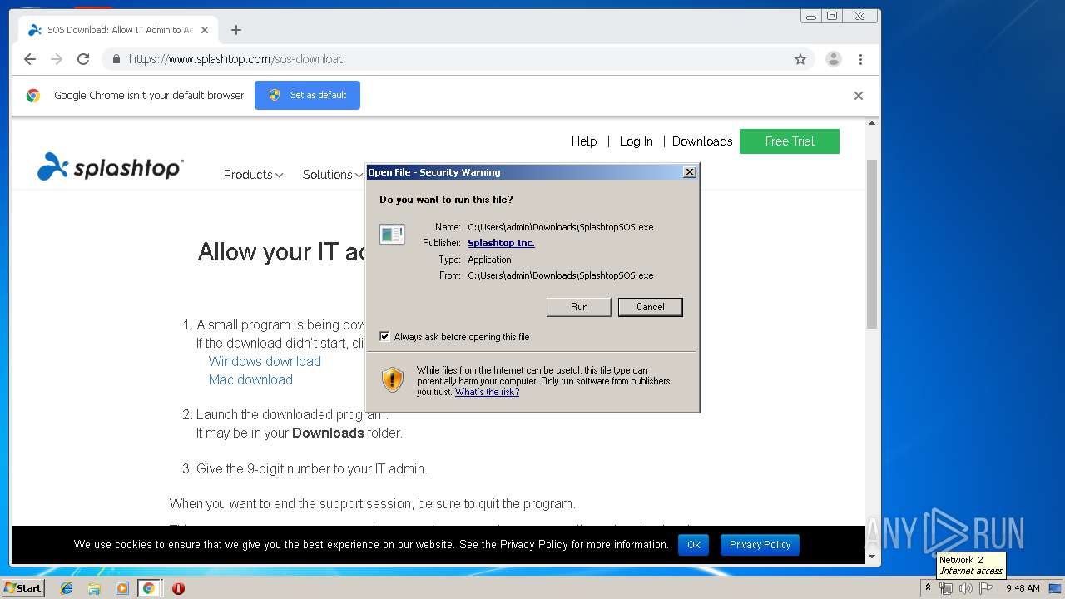1065x599 pixels.
Task: Click the page scrollbar down arrow
Action: click(872, 557)
